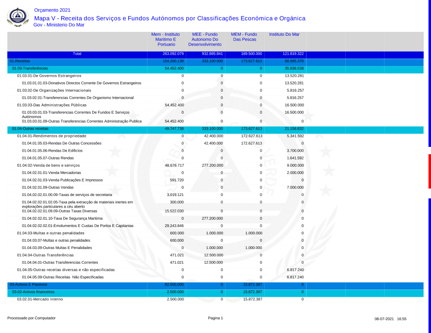Screen dimensions: 431x333
Task: Select the Mapa V report title
Action: coord(169,18)
